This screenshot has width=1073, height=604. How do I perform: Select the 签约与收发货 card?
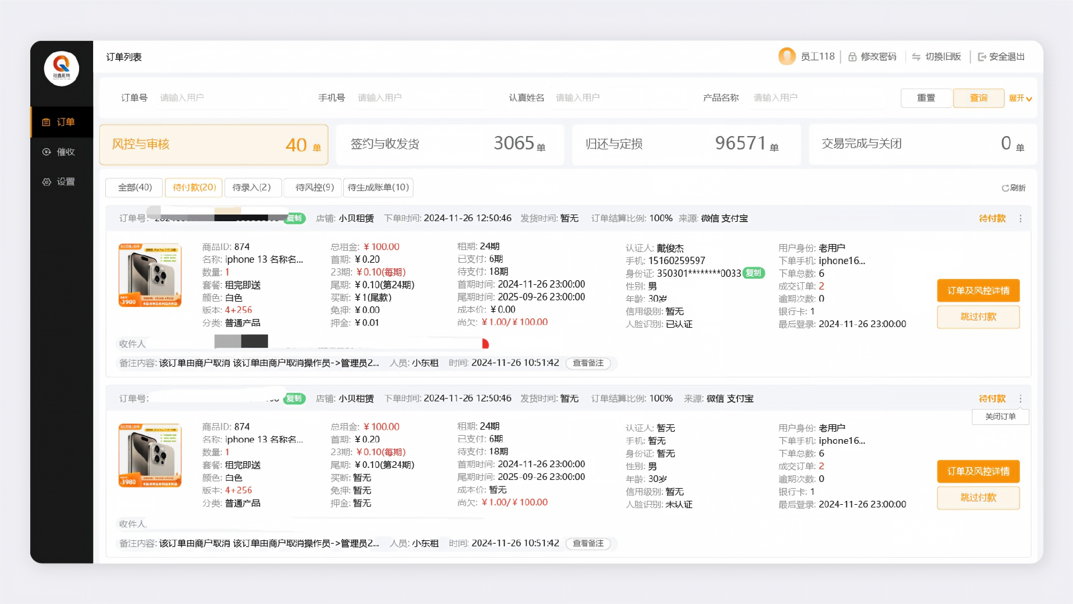point(450,144)
